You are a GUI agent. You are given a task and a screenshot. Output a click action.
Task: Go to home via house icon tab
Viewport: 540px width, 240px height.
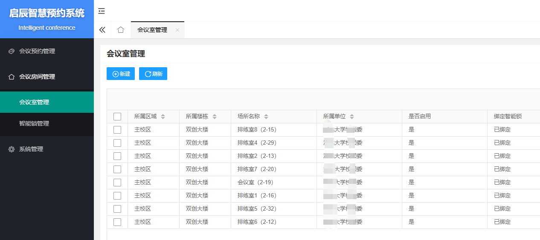point(121,30)
